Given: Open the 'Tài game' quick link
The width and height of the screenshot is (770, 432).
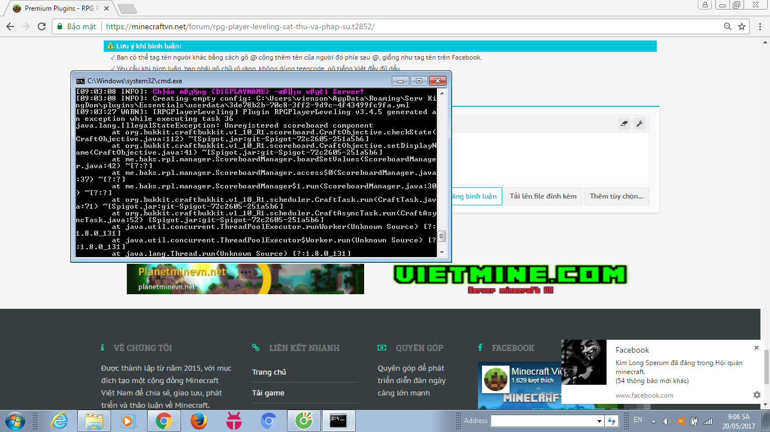Looking at the screenshot, I should pos(268,393).
